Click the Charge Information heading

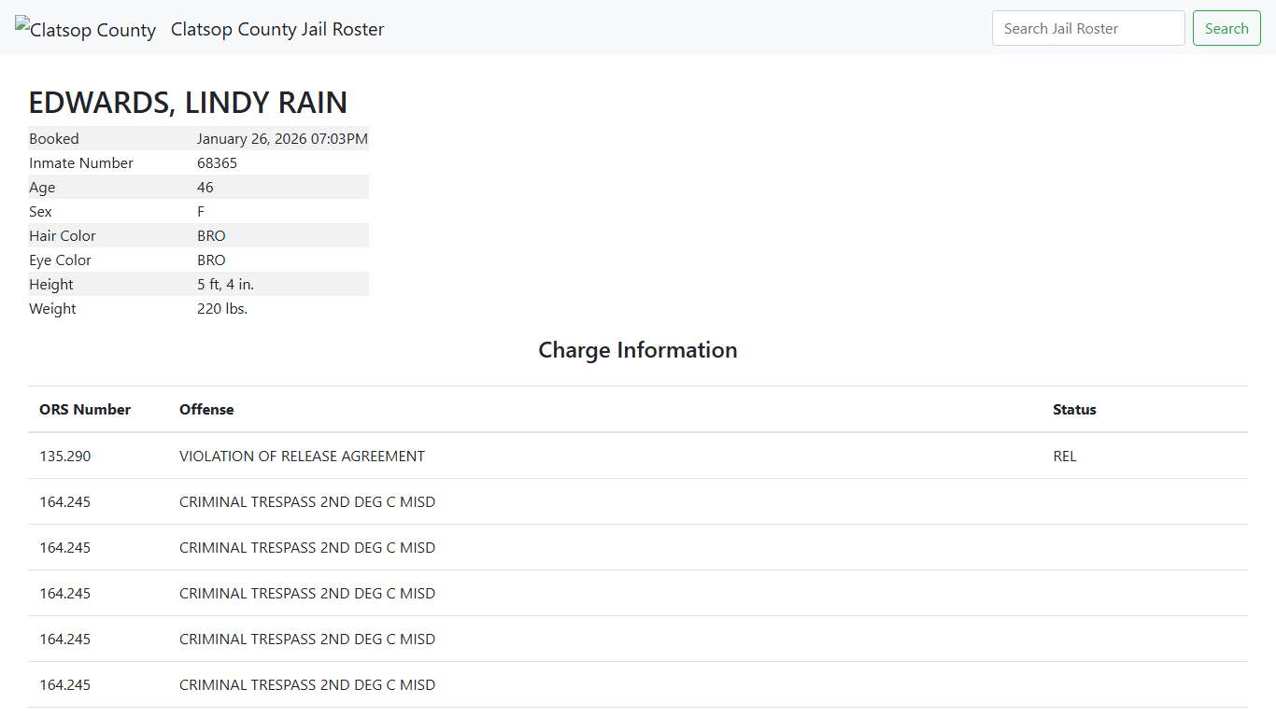coord(637,350)
